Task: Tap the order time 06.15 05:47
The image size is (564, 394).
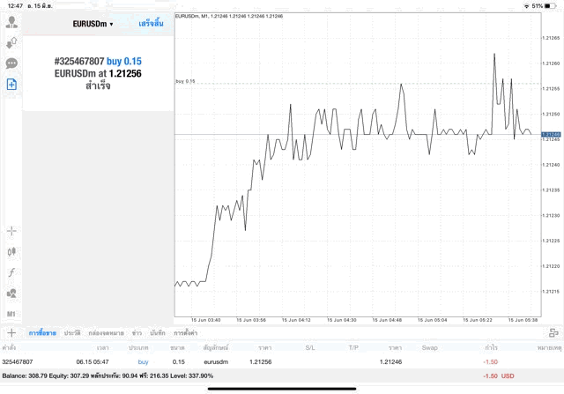Action: [x=93, y=362]
